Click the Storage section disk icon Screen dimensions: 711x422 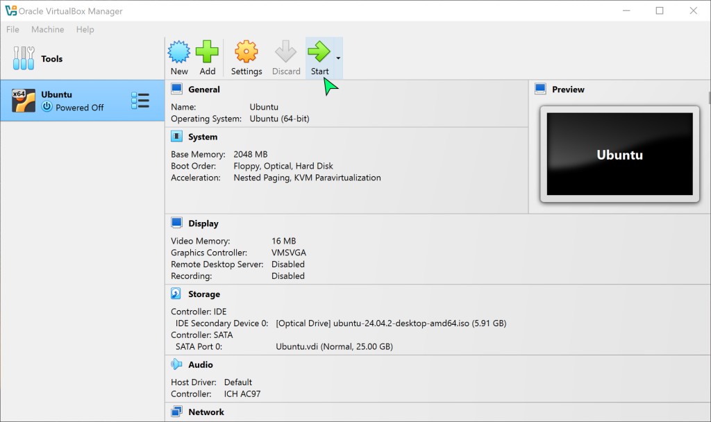(x=176, y=294)
